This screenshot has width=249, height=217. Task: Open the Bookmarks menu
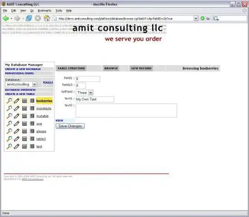coord(44,11)
